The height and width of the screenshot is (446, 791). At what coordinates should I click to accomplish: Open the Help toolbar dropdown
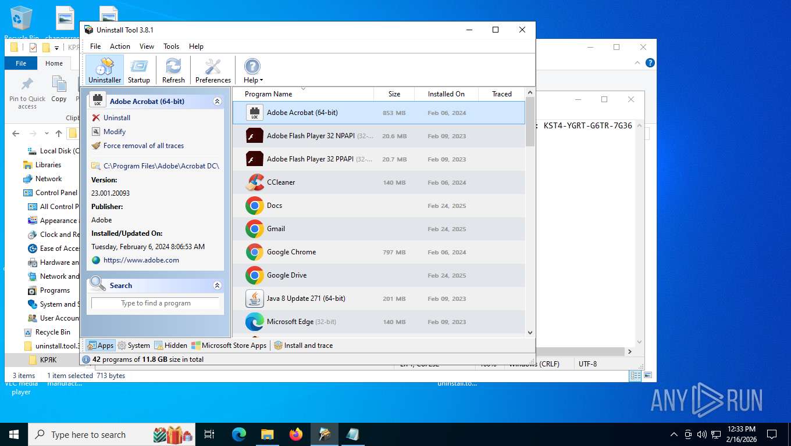point(253,70)
